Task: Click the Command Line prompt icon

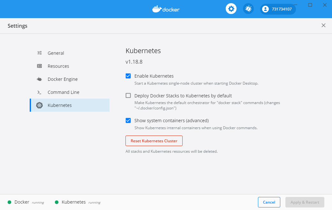Action: click(39, 92)
